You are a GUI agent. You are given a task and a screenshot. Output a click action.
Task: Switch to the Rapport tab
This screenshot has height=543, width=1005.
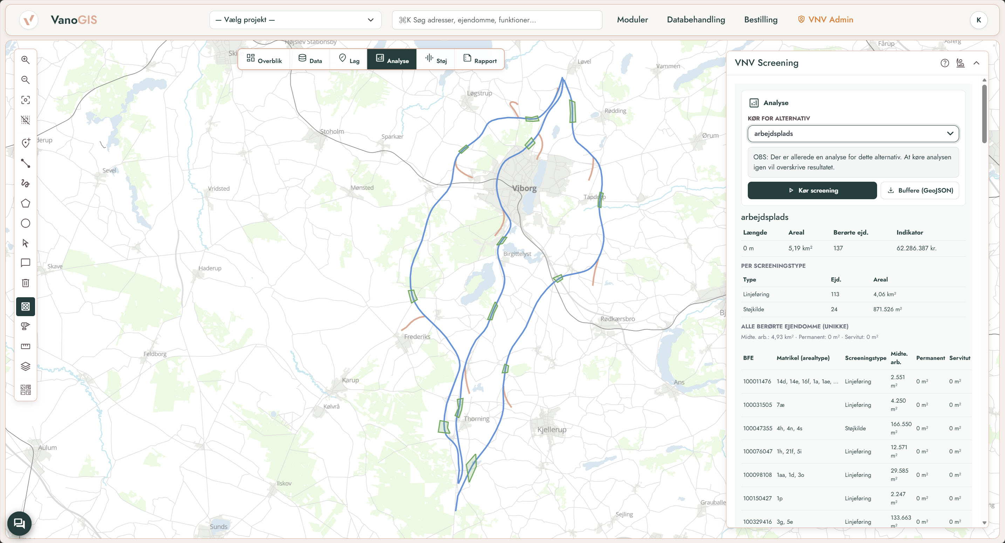coord(479,60)
